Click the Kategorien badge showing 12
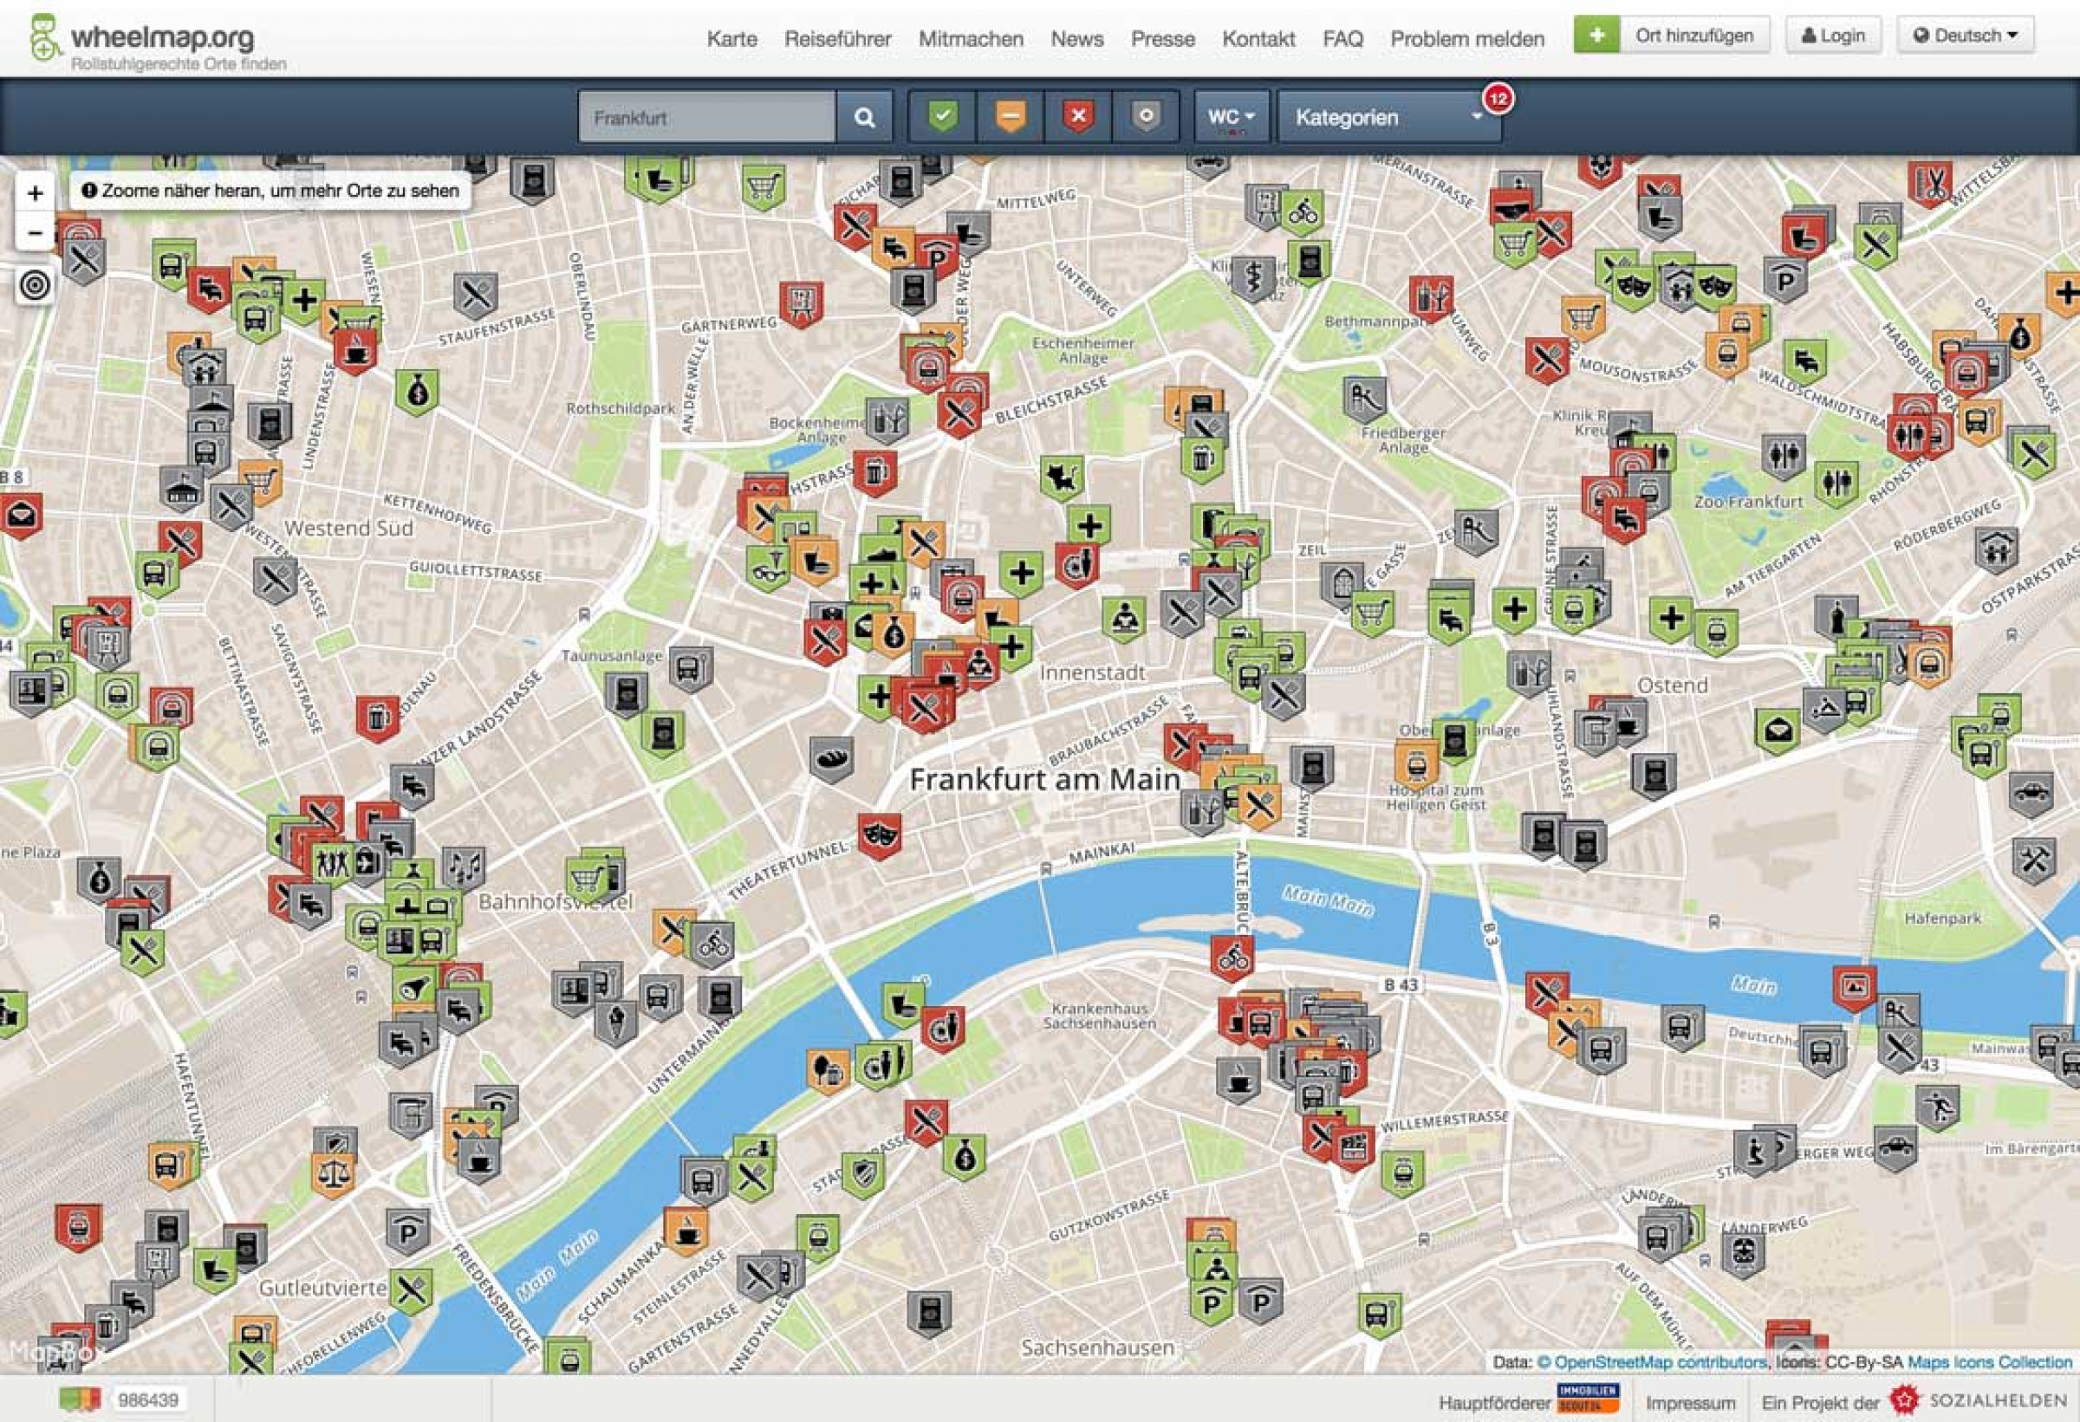This screenshot has width=2080, height=1422. coord(1498,98)
